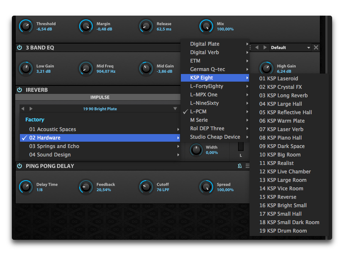Click the Spread knob

206,187
